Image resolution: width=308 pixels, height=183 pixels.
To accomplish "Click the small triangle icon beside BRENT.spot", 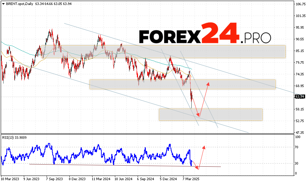I will click(2, 4).
